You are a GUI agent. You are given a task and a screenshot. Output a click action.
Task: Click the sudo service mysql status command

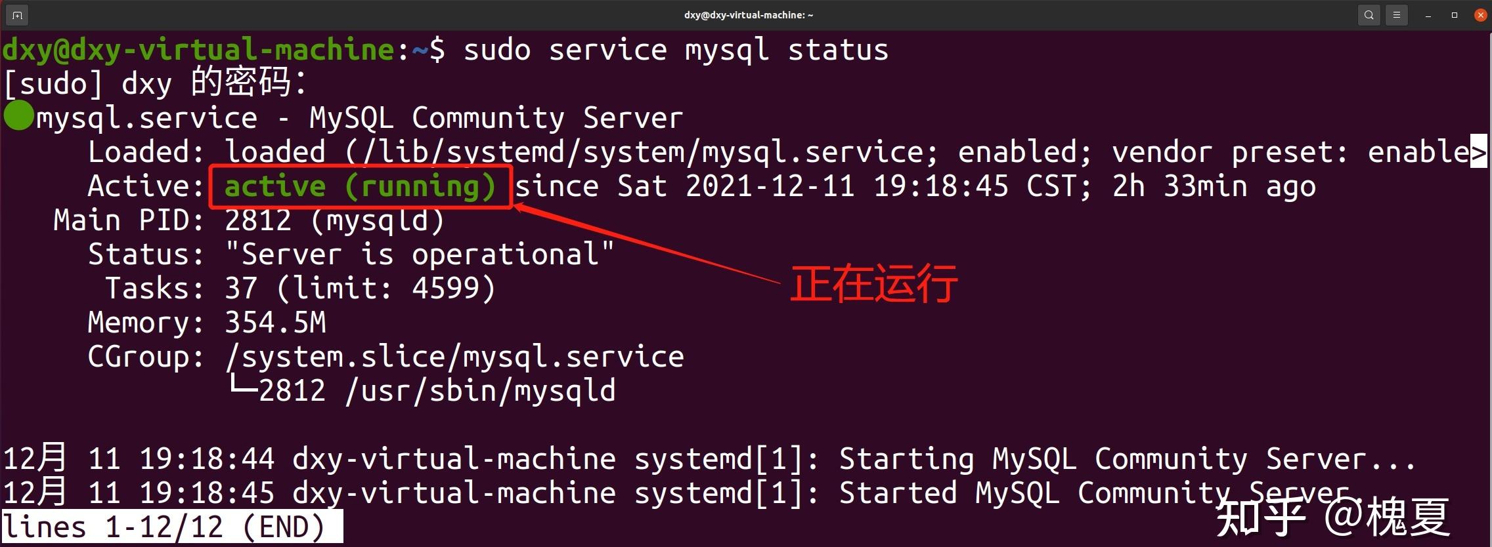click(x=676, y=51)
